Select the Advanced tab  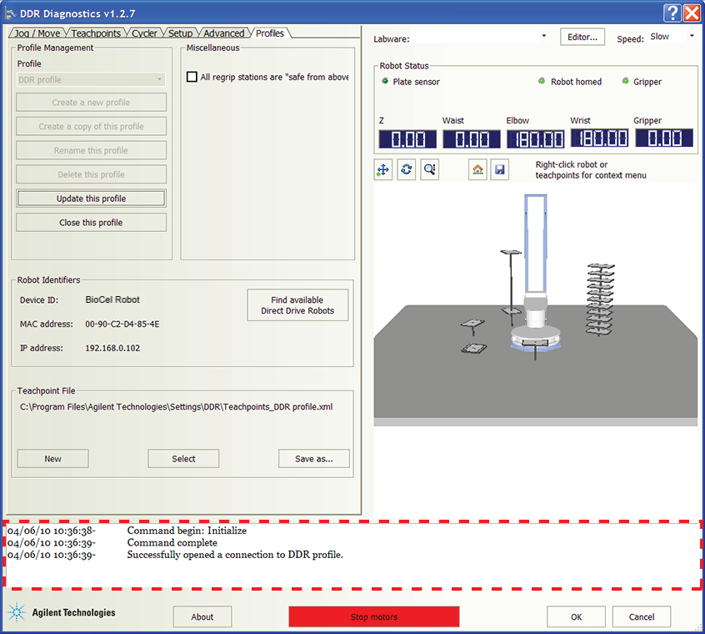224,33
